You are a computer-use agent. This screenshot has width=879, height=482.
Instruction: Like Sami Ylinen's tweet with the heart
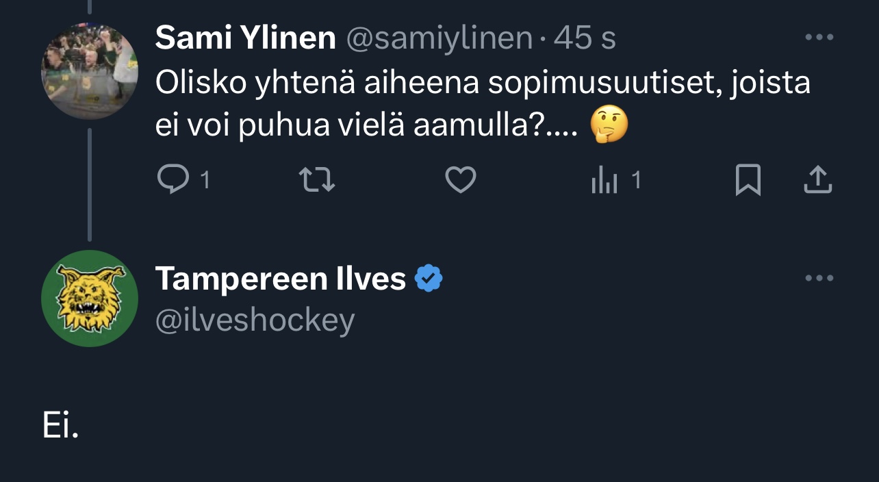pyautogui.click(x=461, y=180)
